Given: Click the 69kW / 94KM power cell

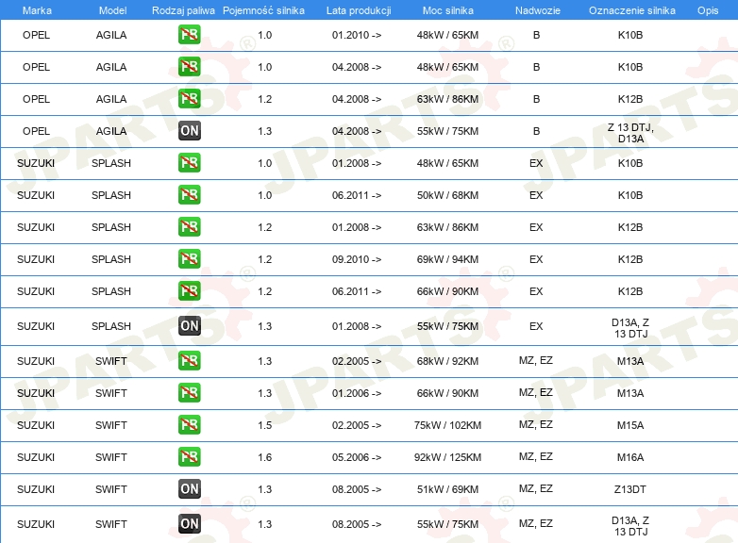Looking at the screenshot, I should [x=447, y=259].
